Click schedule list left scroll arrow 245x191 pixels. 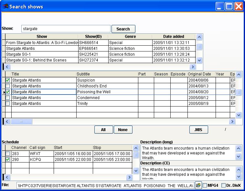point(7,177)
